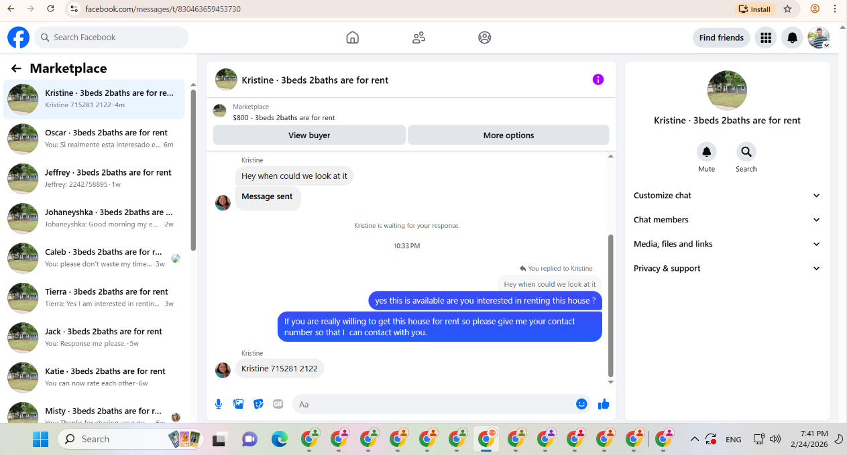Open Microsoft Edge from the taskbar
The height and width of the screenshot is (455, 847).
pos(279,439)
